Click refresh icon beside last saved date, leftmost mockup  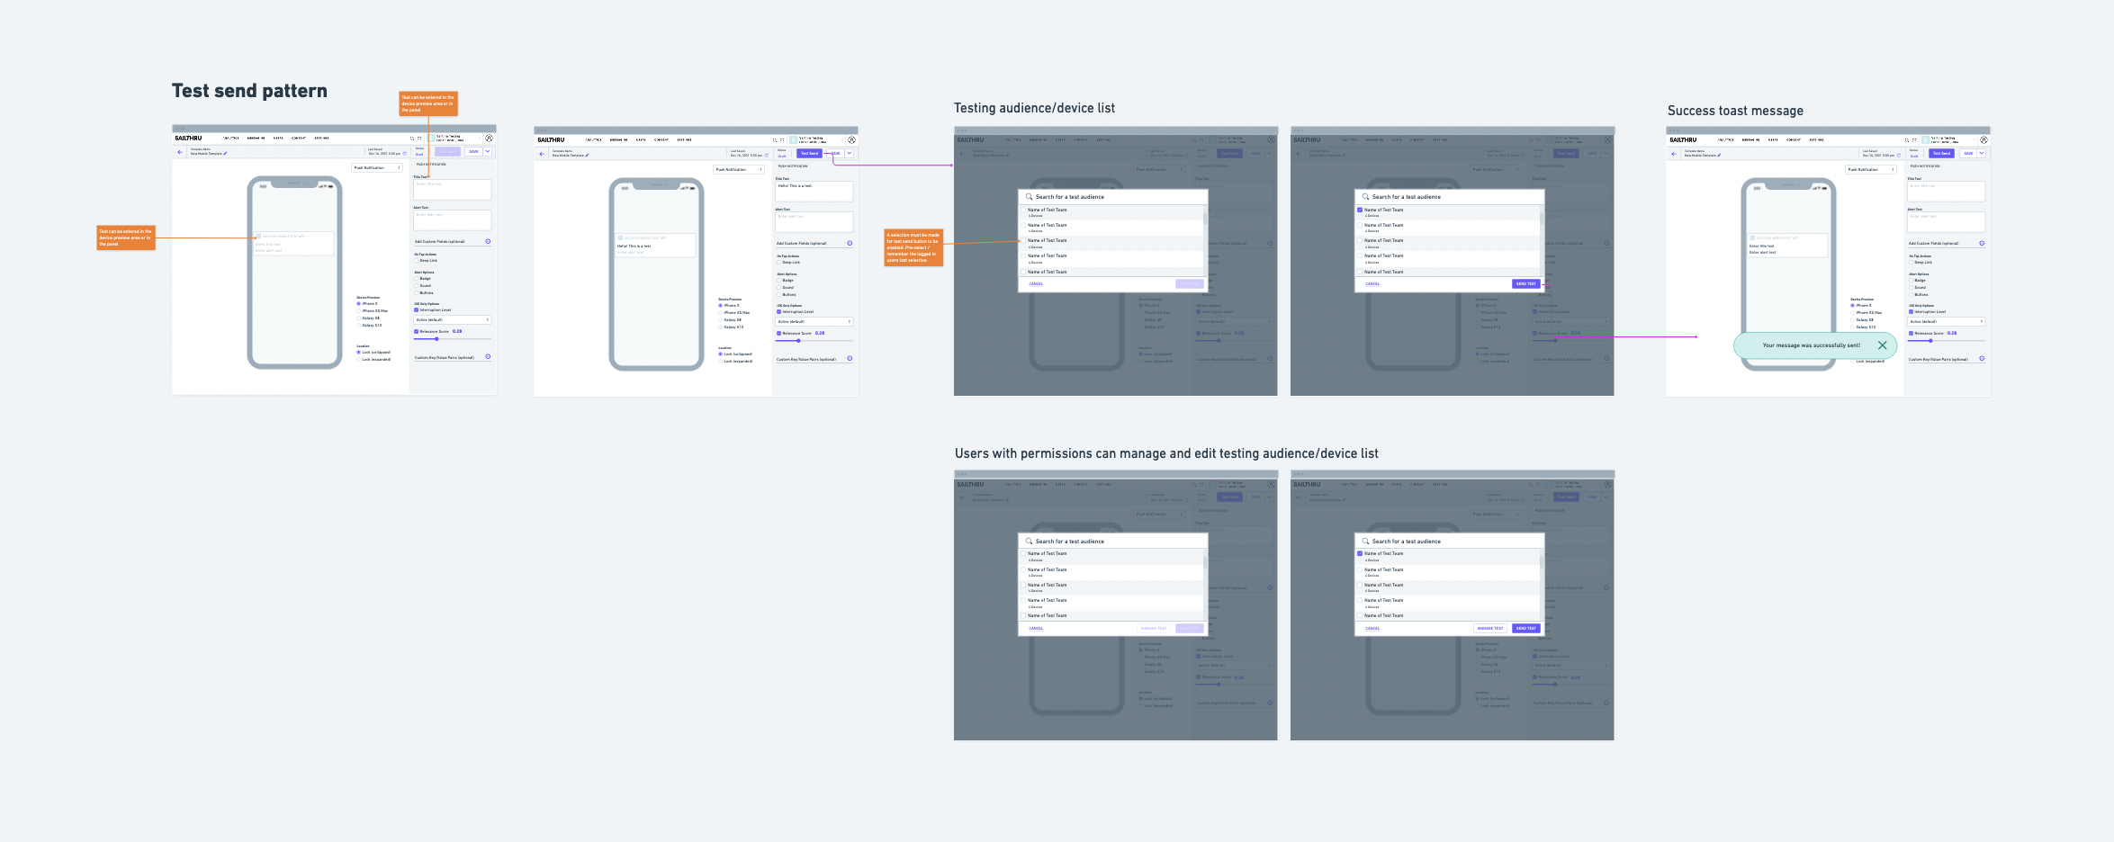[405, 154]
